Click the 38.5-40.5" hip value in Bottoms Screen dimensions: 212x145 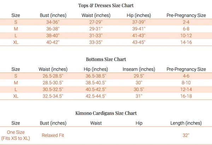pyautogui.click(x=96, y=82)
